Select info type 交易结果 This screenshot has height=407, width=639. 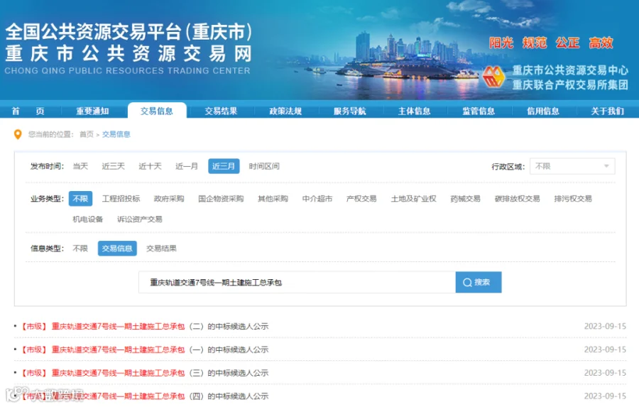[x=161, y=249]
